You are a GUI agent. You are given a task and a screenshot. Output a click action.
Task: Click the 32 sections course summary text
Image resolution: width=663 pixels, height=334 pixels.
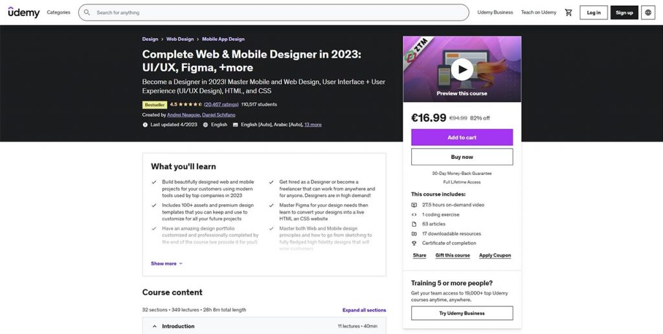point(194,310)
